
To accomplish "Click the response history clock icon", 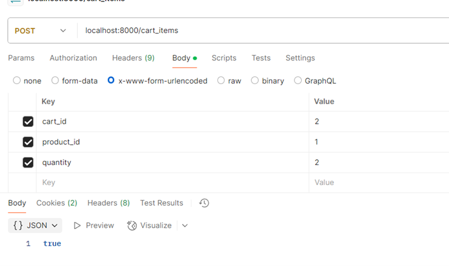I will click(204, 203).
